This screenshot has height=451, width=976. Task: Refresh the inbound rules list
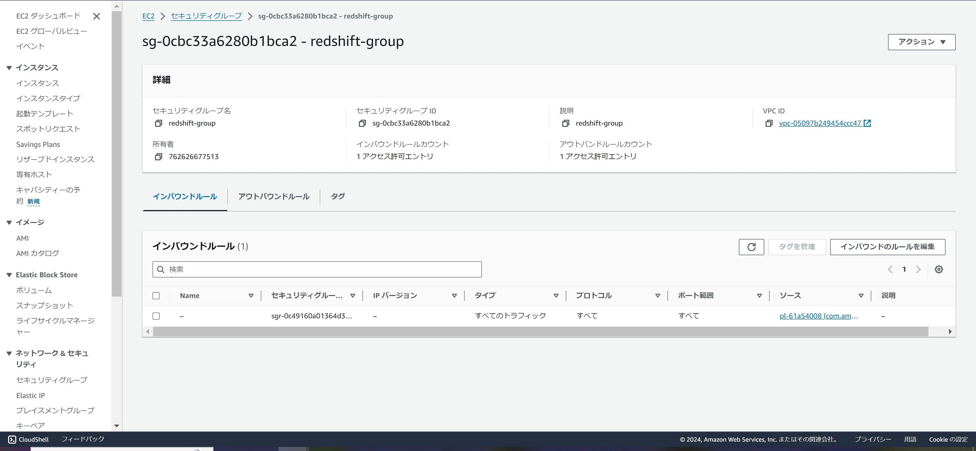pyautogui.click(x=751, y=247)
